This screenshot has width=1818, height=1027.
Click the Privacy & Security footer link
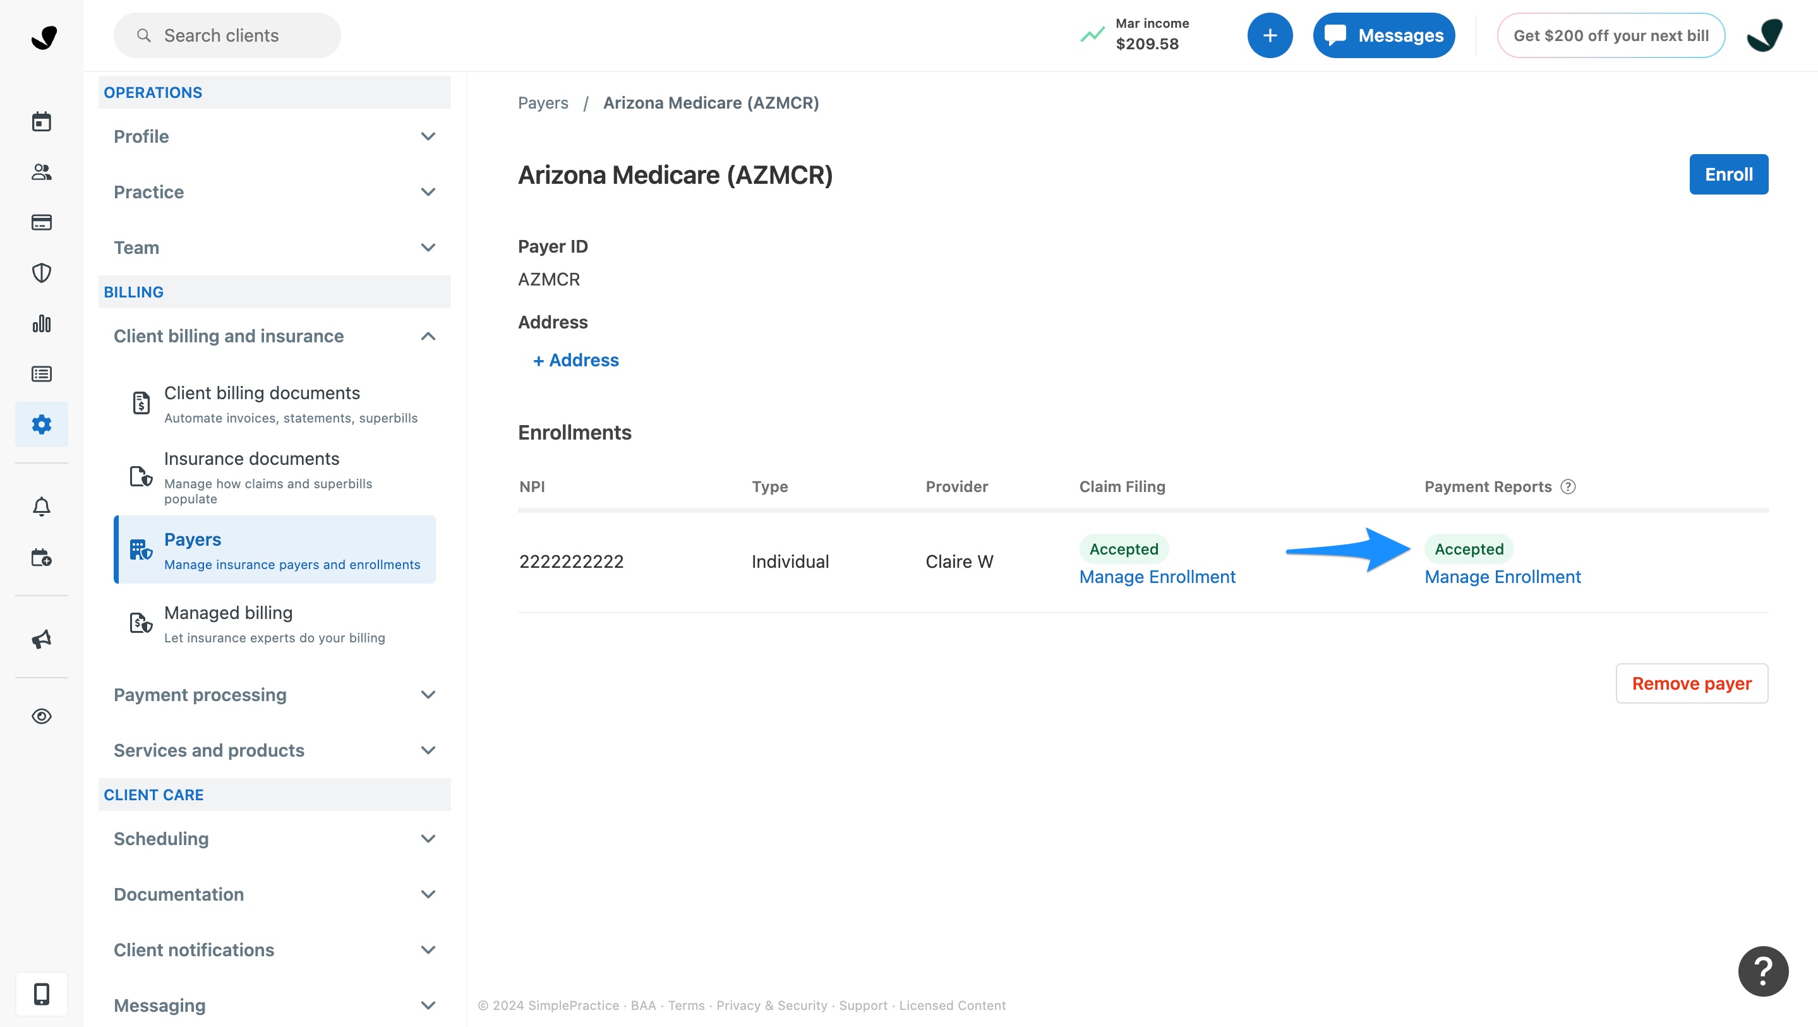point(771,1005)
